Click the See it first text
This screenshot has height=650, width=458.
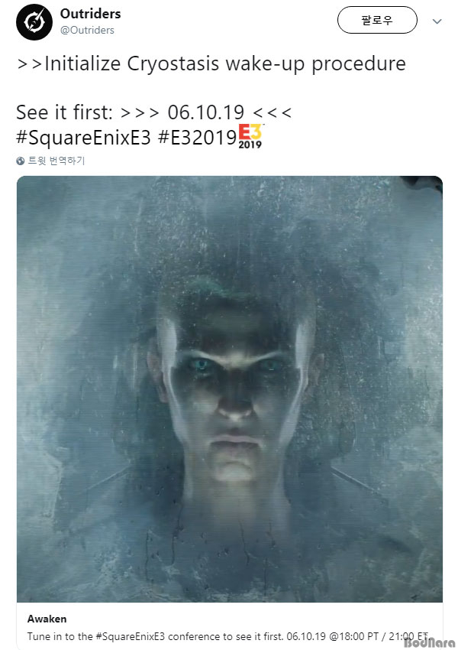pos(65,112)
